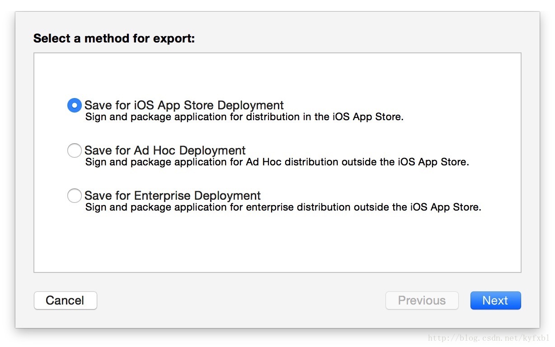Click 'Sign and package application for distribution in the iOS App Store.'

(x=245, y=117)
